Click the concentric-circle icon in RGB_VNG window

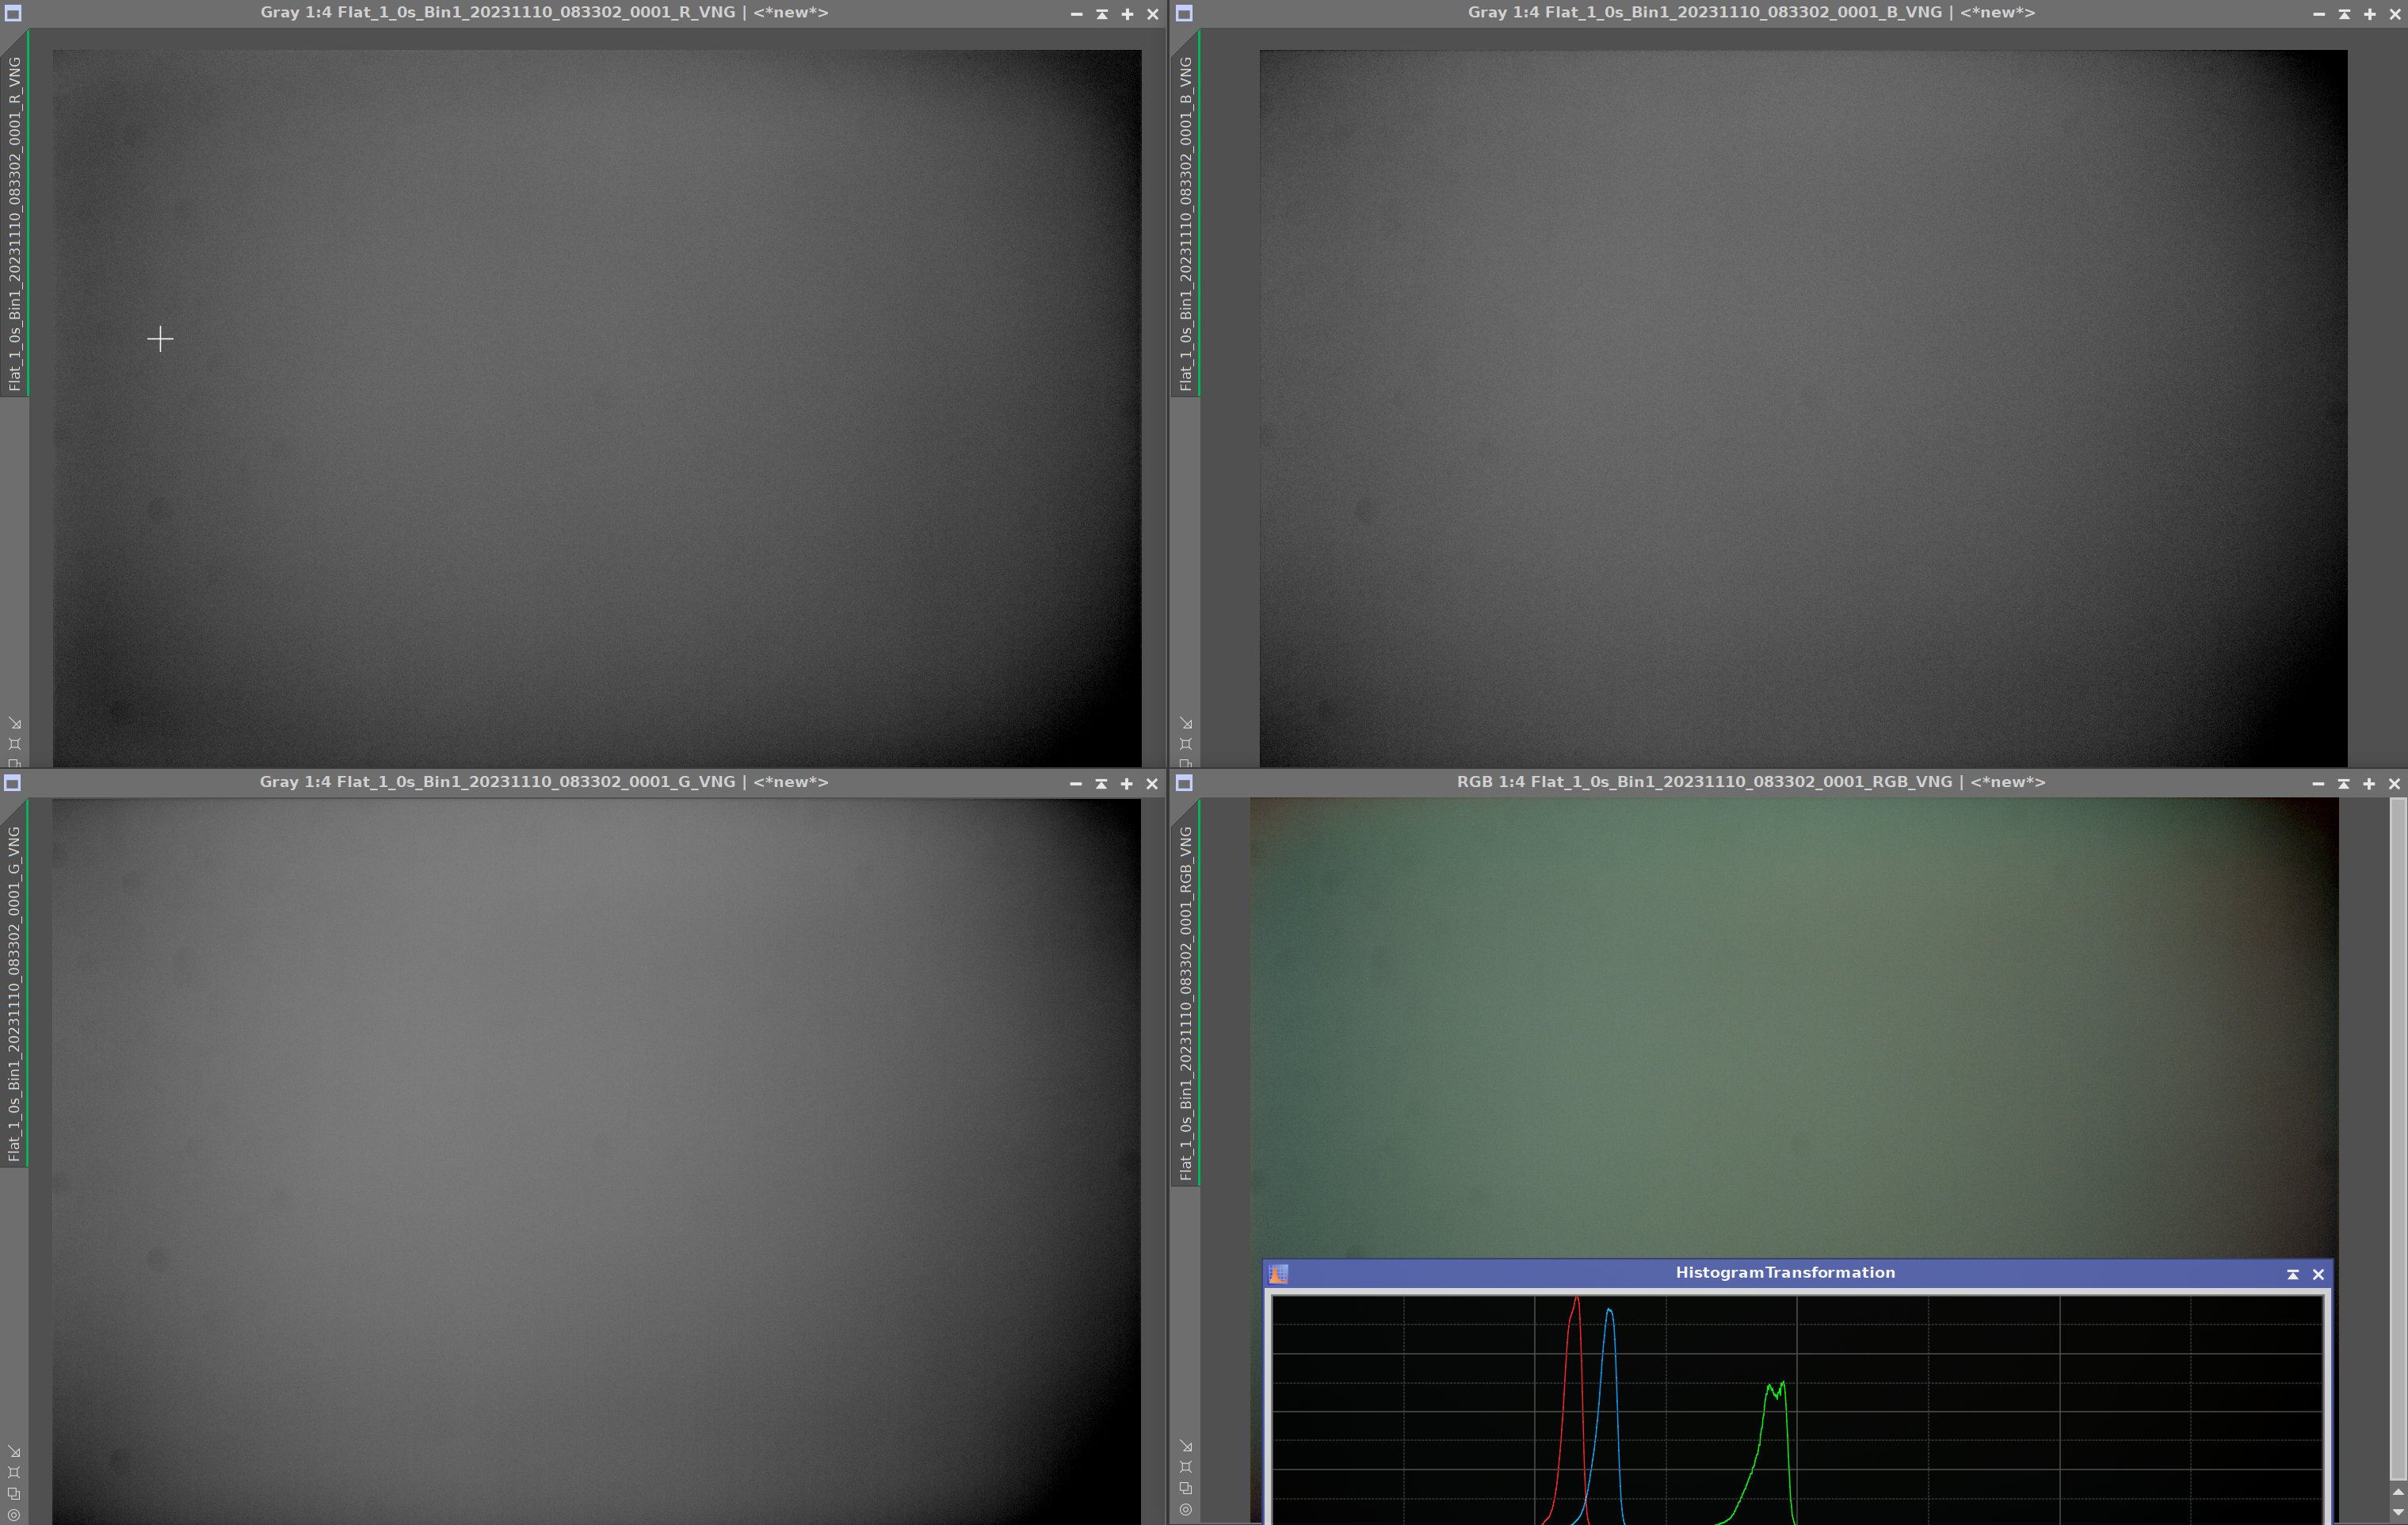1186,1510
